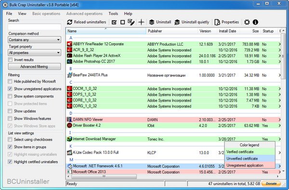Click the blue Unverified certificate legend swatch
Image resolution: width=289 pixels, height=190 pixels.
[250, 159]
